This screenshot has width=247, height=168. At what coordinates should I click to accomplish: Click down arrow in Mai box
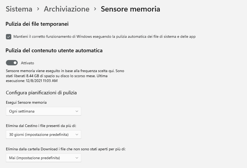pyautogui.click(x=77, y=158)
